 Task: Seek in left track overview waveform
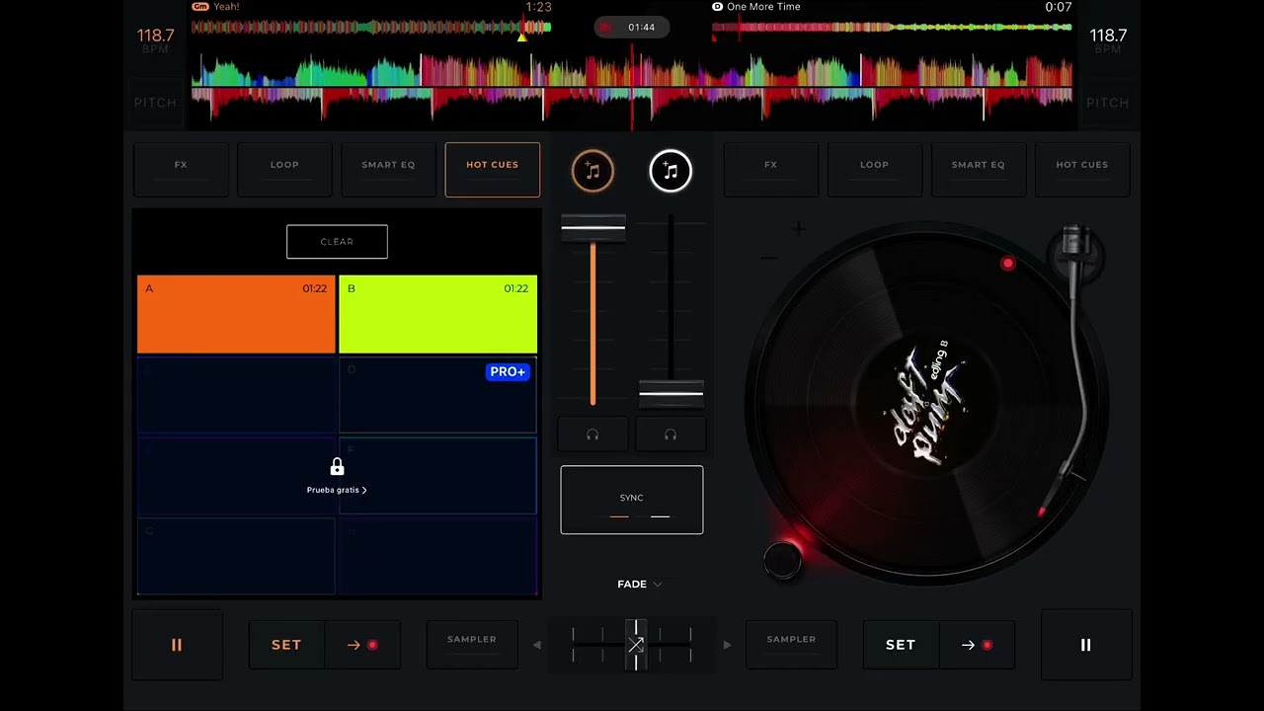coord(371,28)
